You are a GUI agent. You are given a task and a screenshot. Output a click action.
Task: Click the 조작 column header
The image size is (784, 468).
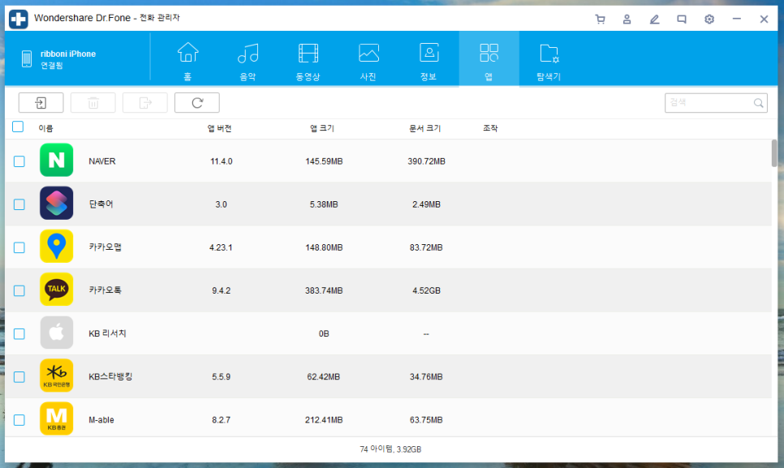pyautogui.click(x=490, y=128)
